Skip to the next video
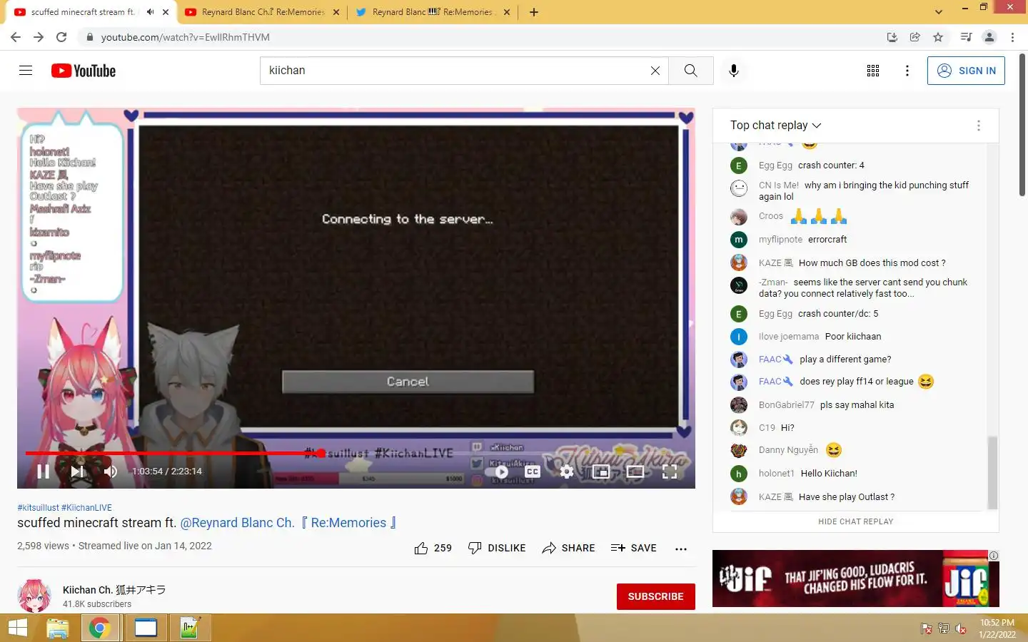The height and width of the screenshot is (642, 1028). coord(78,472)
